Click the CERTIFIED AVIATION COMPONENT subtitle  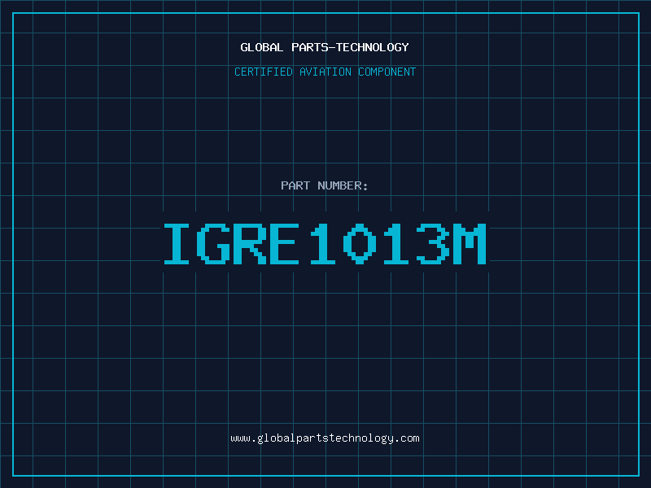325,72
